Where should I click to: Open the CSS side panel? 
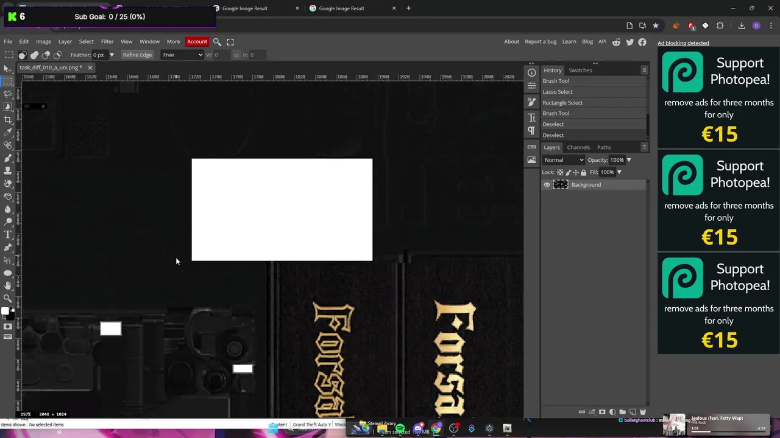click(x=531, y=147)
